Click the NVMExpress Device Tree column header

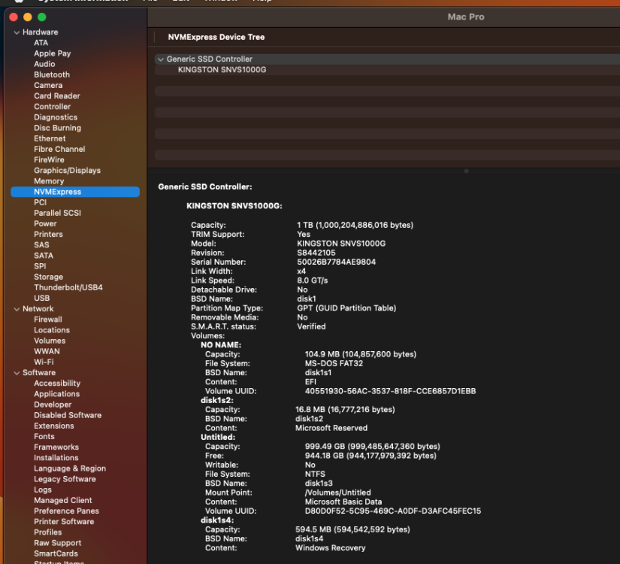click(x=216, y=37)
